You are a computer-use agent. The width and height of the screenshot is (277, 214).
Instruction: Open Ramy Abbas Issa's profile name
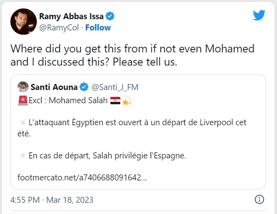point(71,16)
